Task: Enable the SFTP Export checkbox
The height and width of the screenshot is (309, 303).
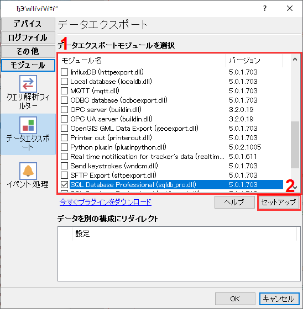Action: pos(64,175)
